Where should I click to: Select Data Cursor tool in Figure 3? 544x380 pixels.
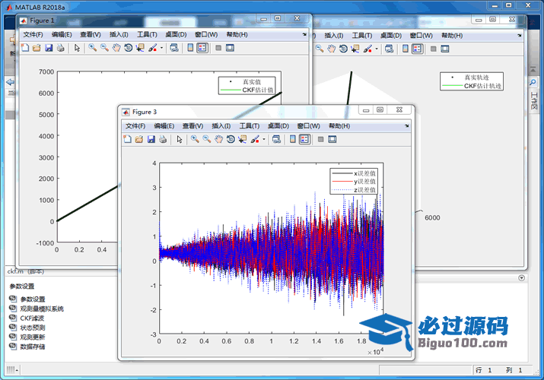point(242,139)
